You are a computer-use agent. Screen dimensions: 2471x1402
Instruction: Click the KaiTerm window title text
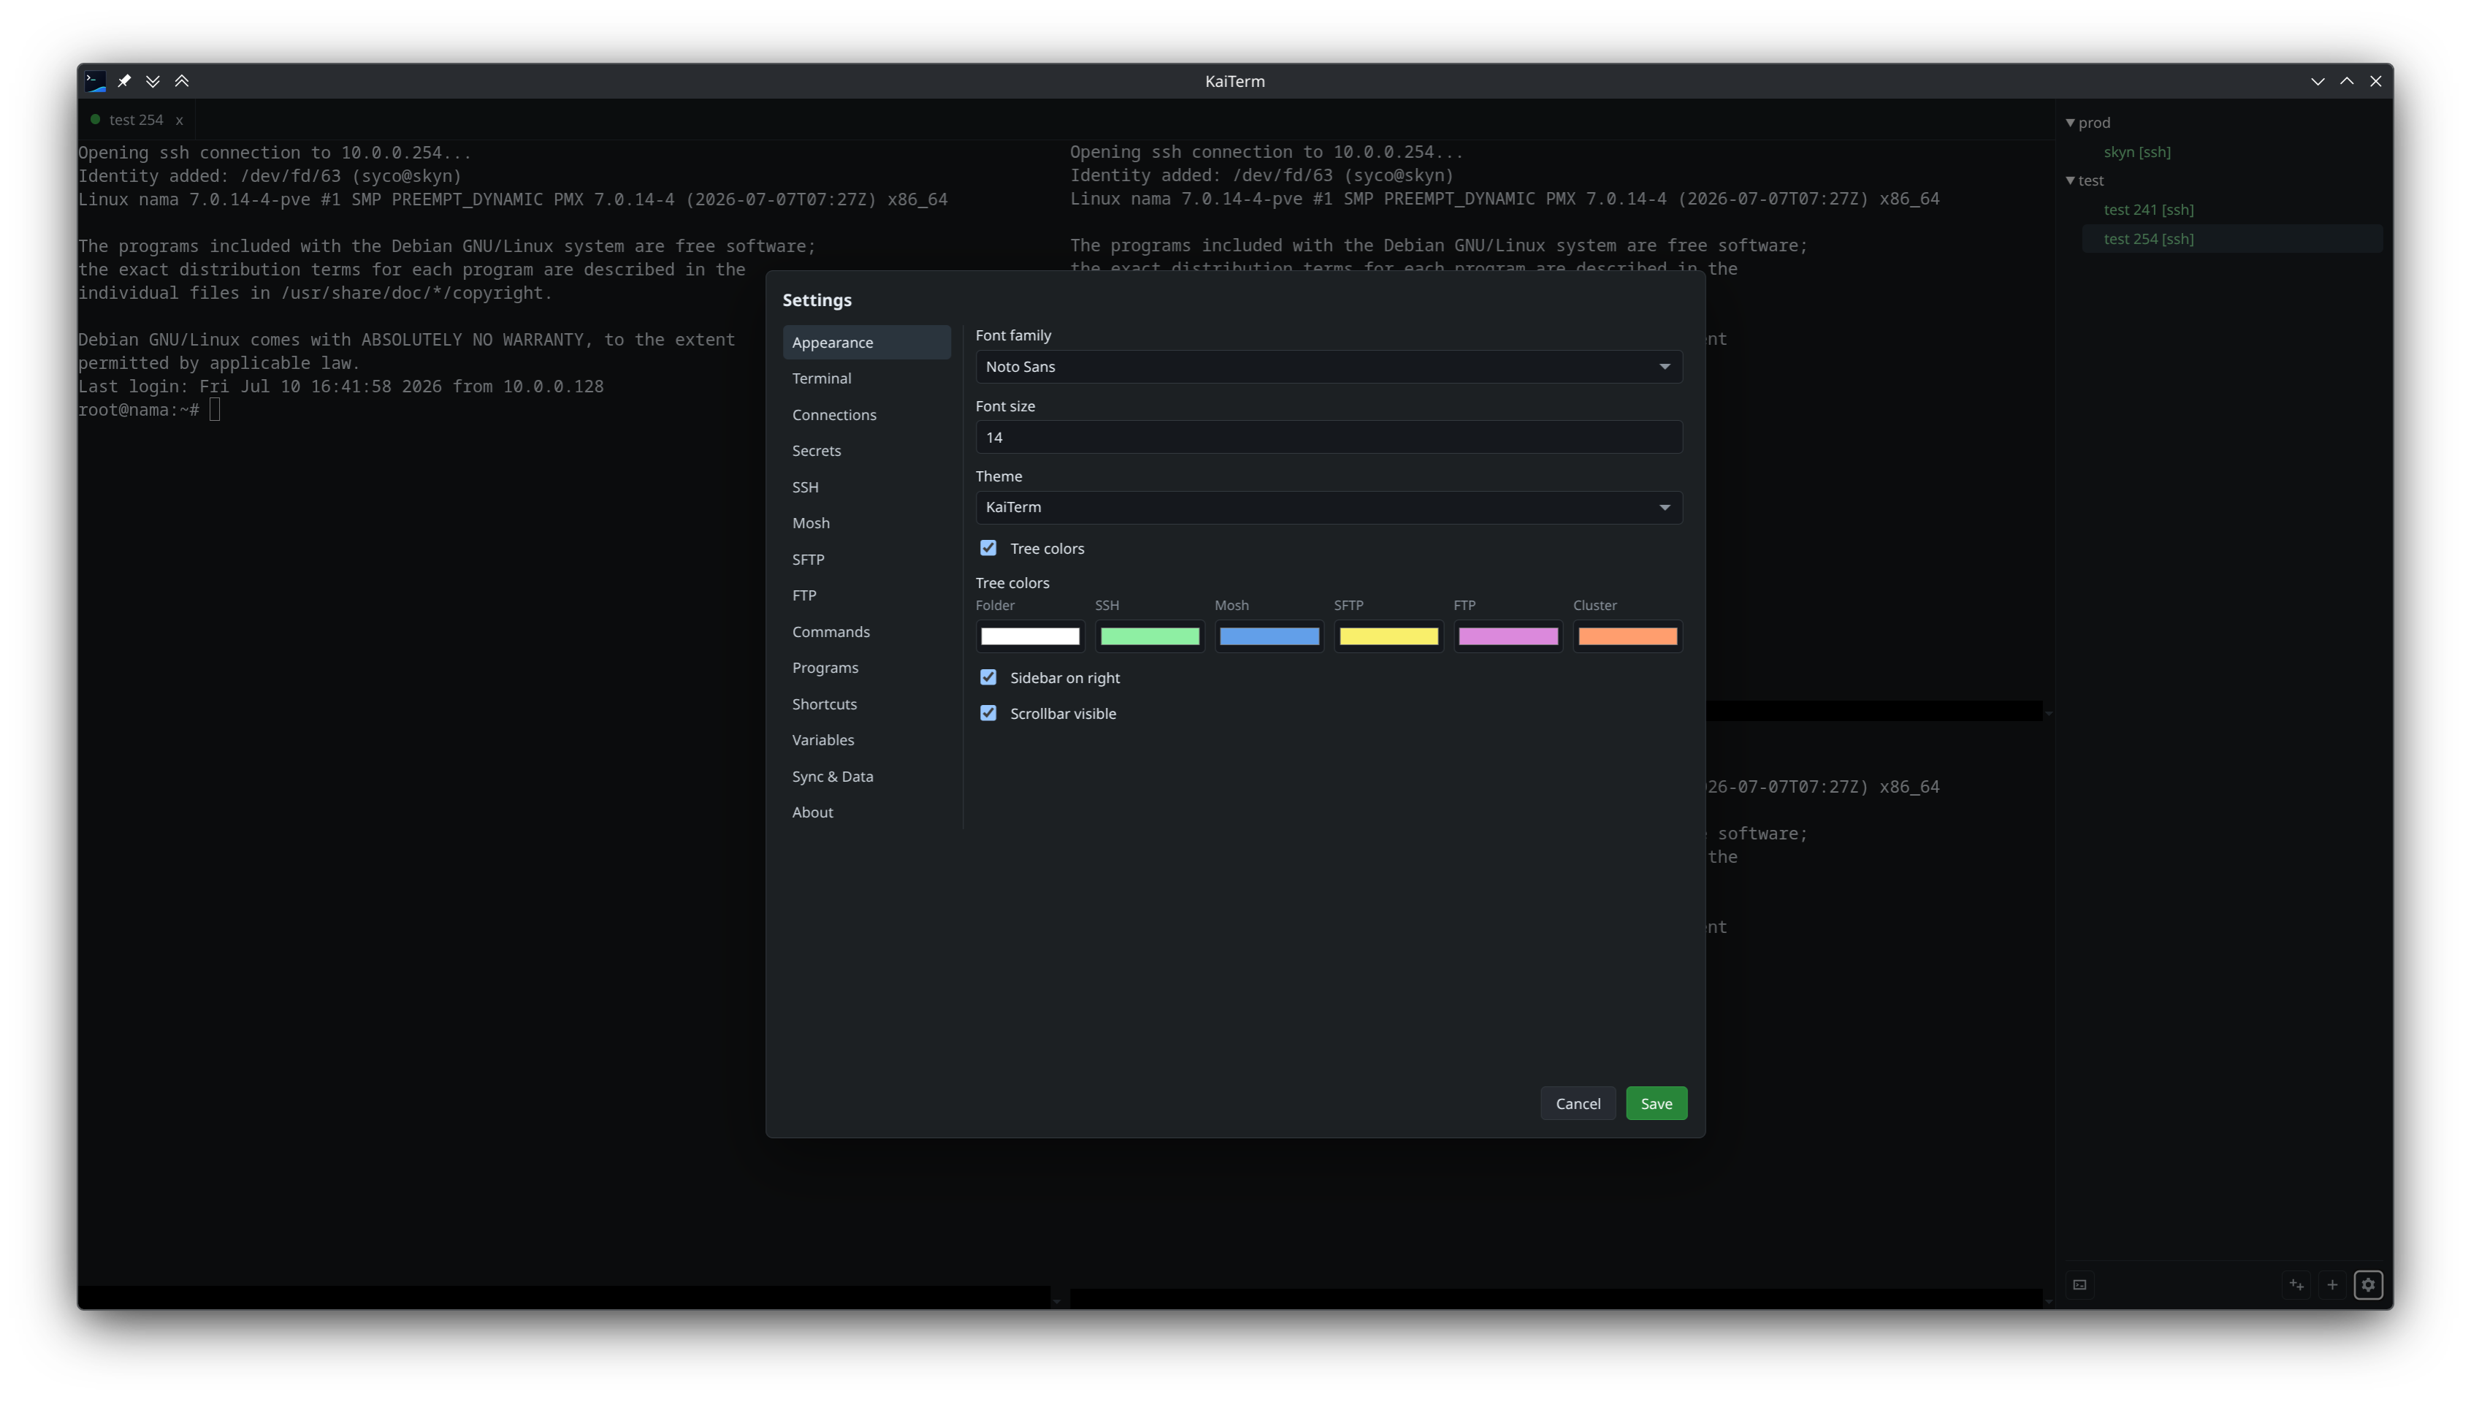[1234, 81]
